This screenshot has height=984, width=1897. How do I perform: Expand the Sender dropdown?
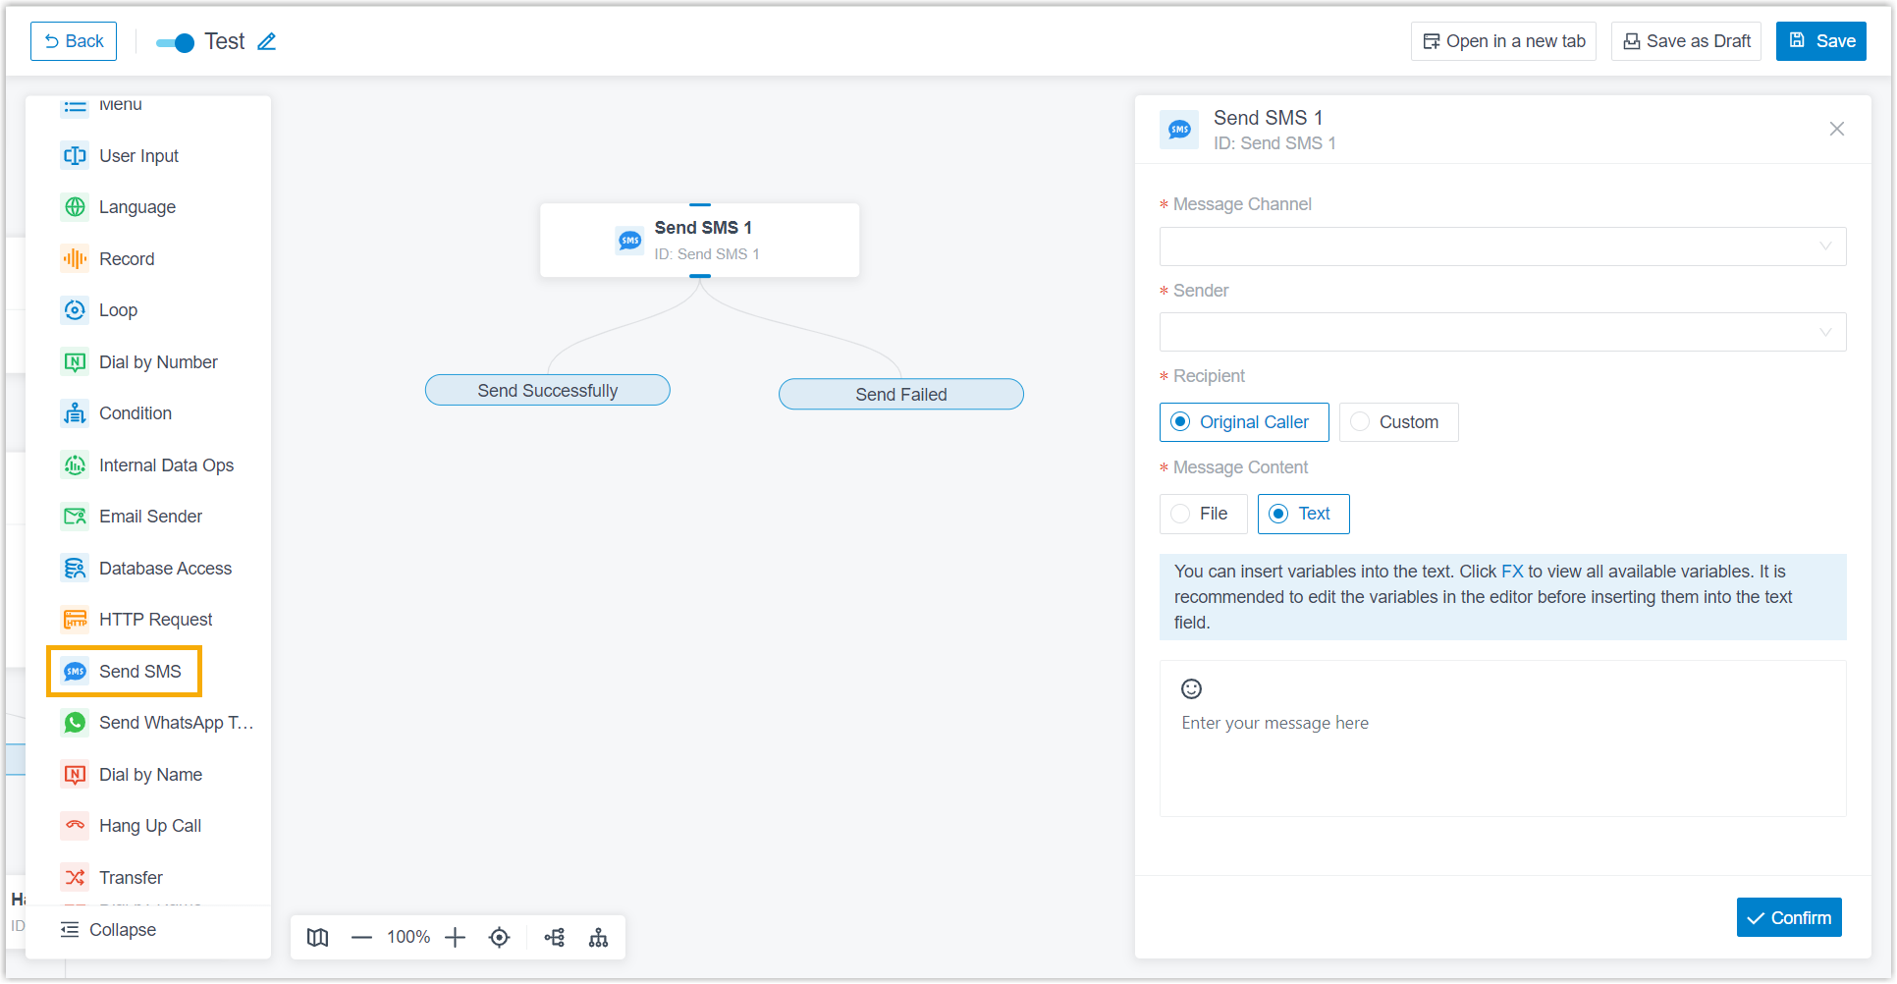(x=1502, y=332)
